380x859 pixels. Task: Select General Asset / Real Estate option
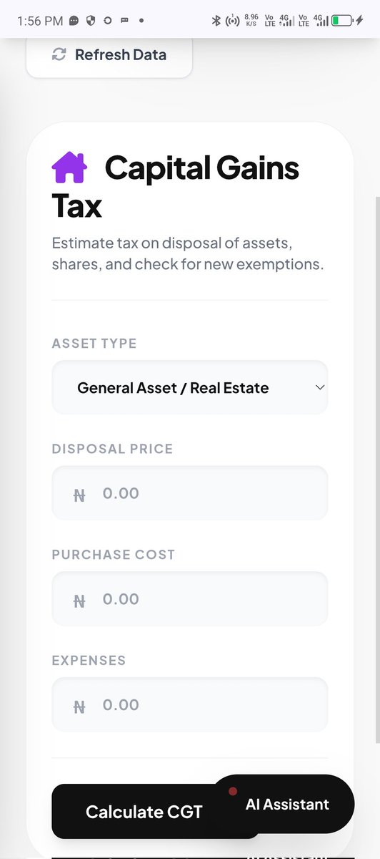tap(173, 388)
